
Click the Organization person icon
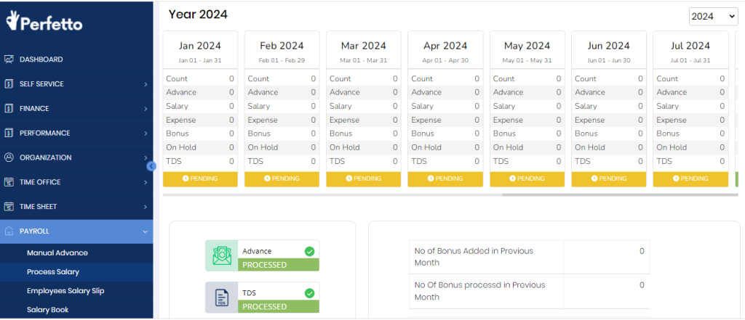point(9,157)
